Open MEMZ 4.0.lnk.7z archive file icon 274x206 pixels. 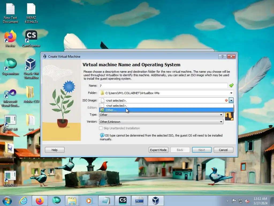click(31, 13)
